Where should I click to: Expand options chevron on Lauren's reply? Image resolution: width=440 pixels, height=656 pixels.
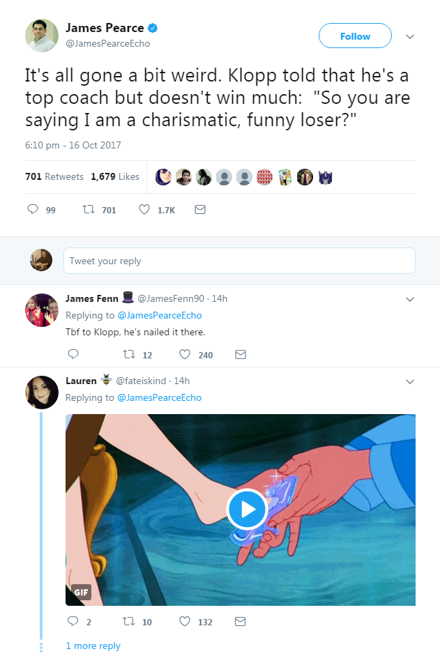point(410,381)
